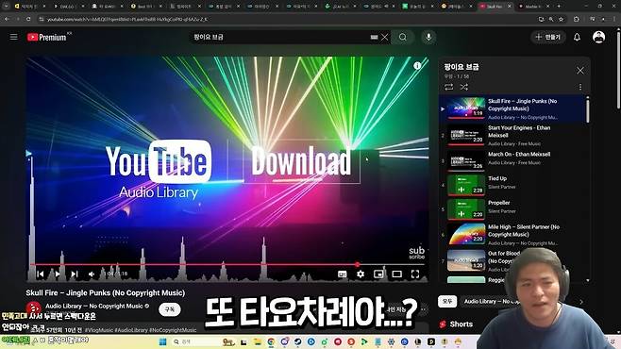Image resolution: width=621 pixels, height=349 pixels.
Task: Open Audio Library — No Copyright Music channel link
Action: pyautogui.click(x=93, y=306)
